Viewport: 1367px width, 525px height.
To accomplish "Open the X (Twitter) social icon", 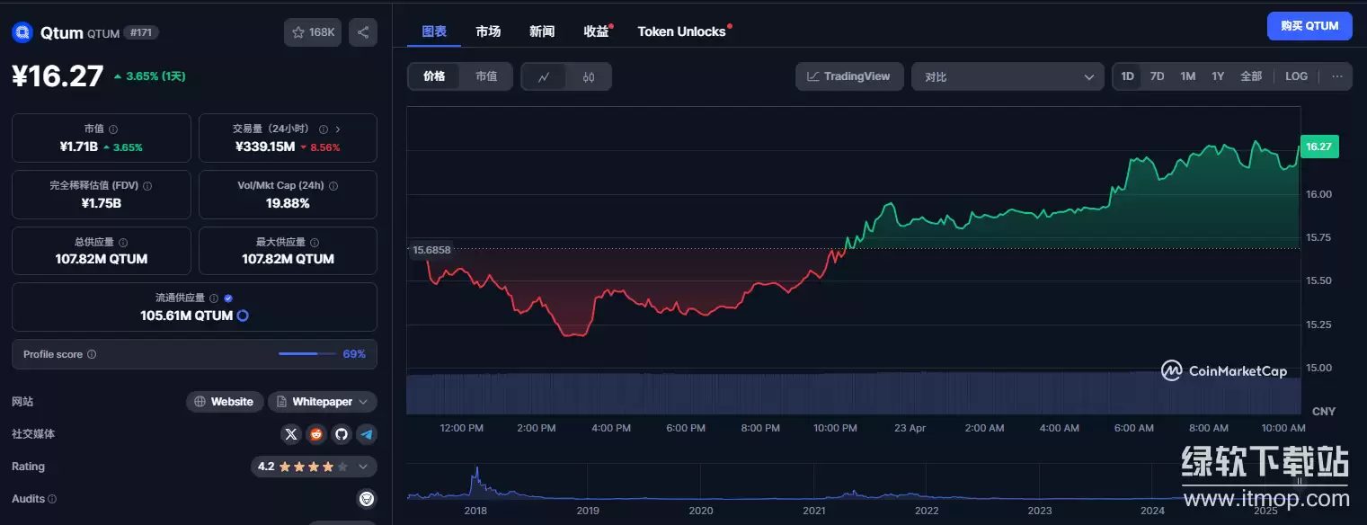I will (290, 434).
